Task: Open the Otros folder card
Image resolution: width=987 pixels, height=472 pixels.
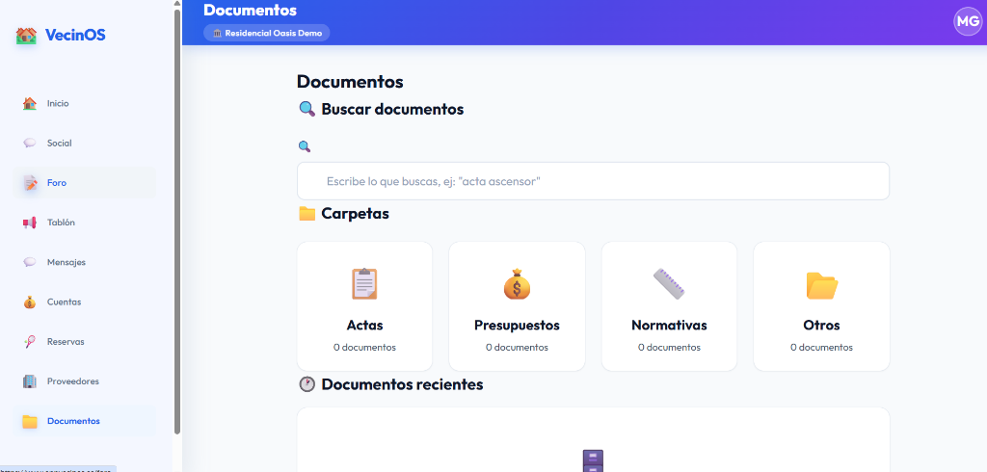Action: click(821, 306)
